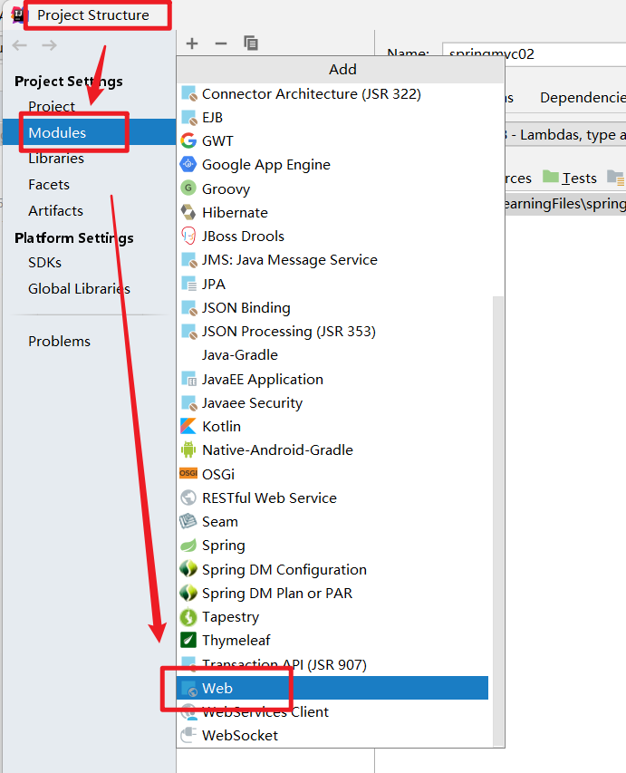
Task: Open Artifacts in the sidebar
Action: point(55,210)
